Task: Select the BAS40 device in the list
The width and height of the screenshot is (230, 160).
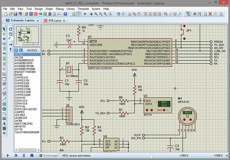Action: click(27, 75)
